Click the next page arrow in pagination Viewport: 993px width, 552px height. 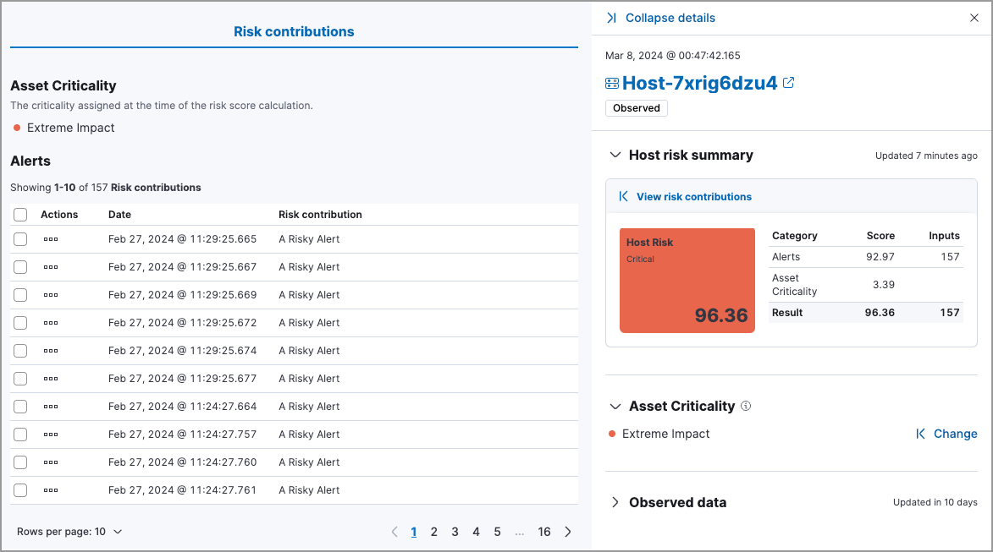567,531
